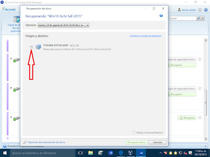The height and width of the screenshot is (157, 210).
Task: Click the backup list scrollbar up arrow
Action: pos(205,40)
